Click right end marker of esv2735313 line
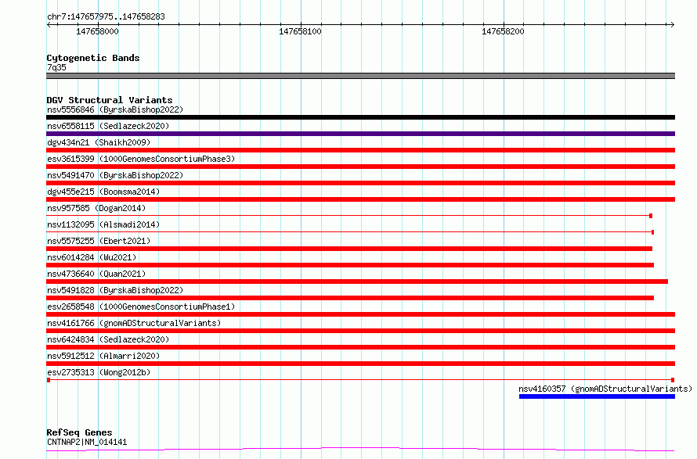The image size is (697, 459). click(x=673, y=380)
